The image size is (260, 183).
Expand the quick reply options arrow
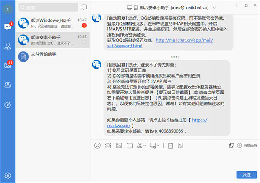(158, 146)
